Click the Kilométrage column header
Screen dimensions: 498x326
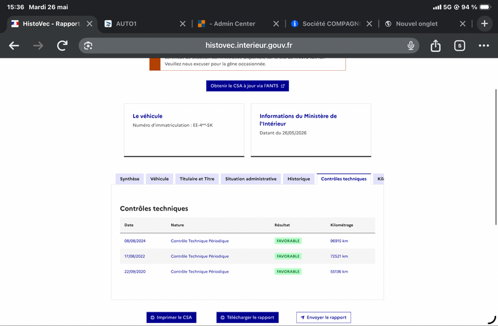pyautogui.click(x=342, y=225)
